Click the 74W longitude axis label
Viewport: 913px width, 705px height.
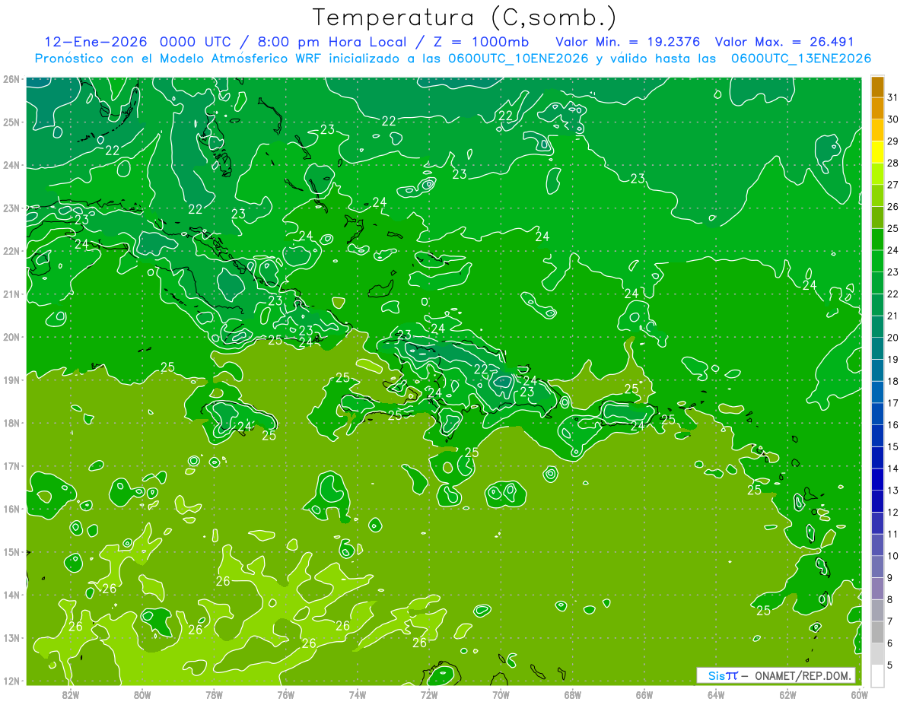tap(358, 694)
